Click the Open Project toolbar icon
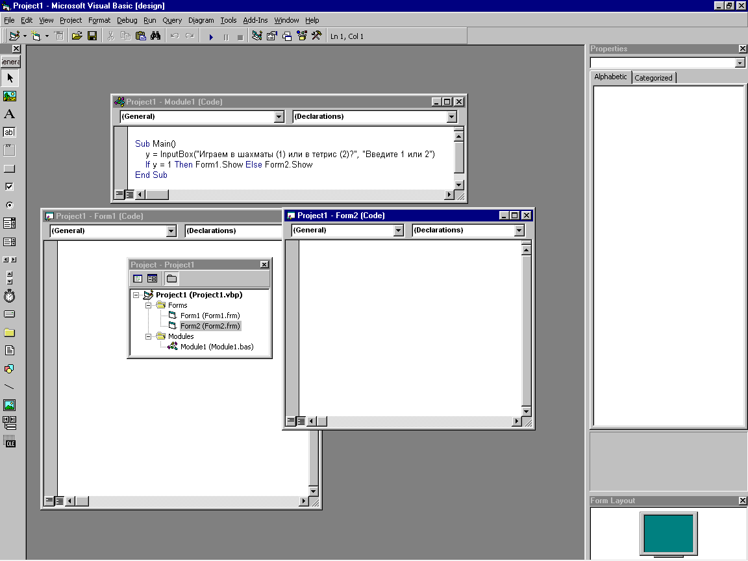The width and height of the screenshot is (748, 561). point(77,36)
